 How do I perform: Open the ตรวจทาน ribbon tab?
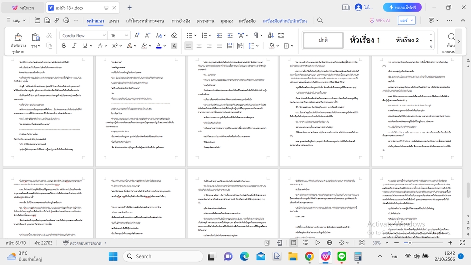coord(206,21)
